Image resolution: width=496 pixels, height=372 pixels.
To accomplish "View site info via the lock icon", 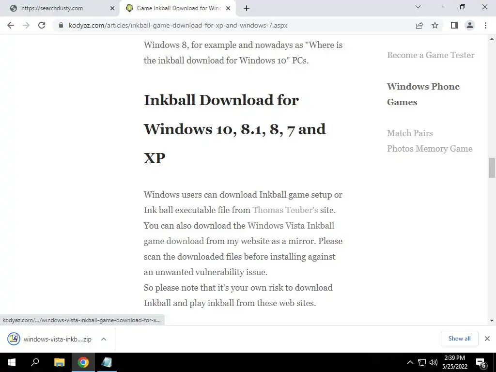I will [x=61, y=25].
